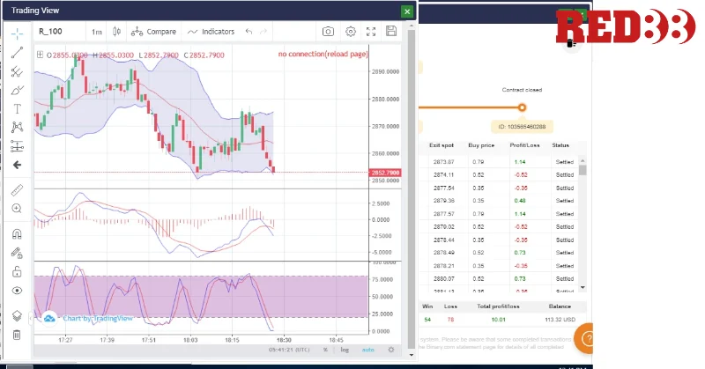Open chart settings gear in top toolbar
Viewport: 705px width, 369px height.
[x=351, y=32]
